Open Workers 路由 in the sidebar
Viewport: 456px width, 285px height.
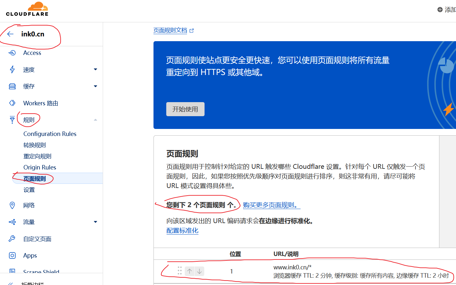click(x=41, y=103)
